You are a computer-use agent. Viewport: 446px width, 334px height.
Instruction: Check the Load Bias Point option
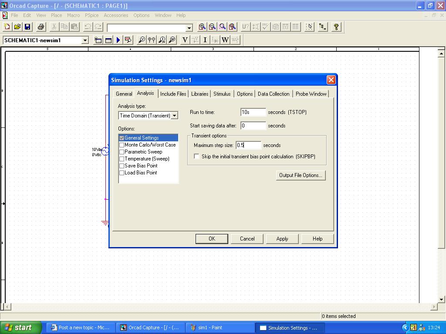coord(122,173)
